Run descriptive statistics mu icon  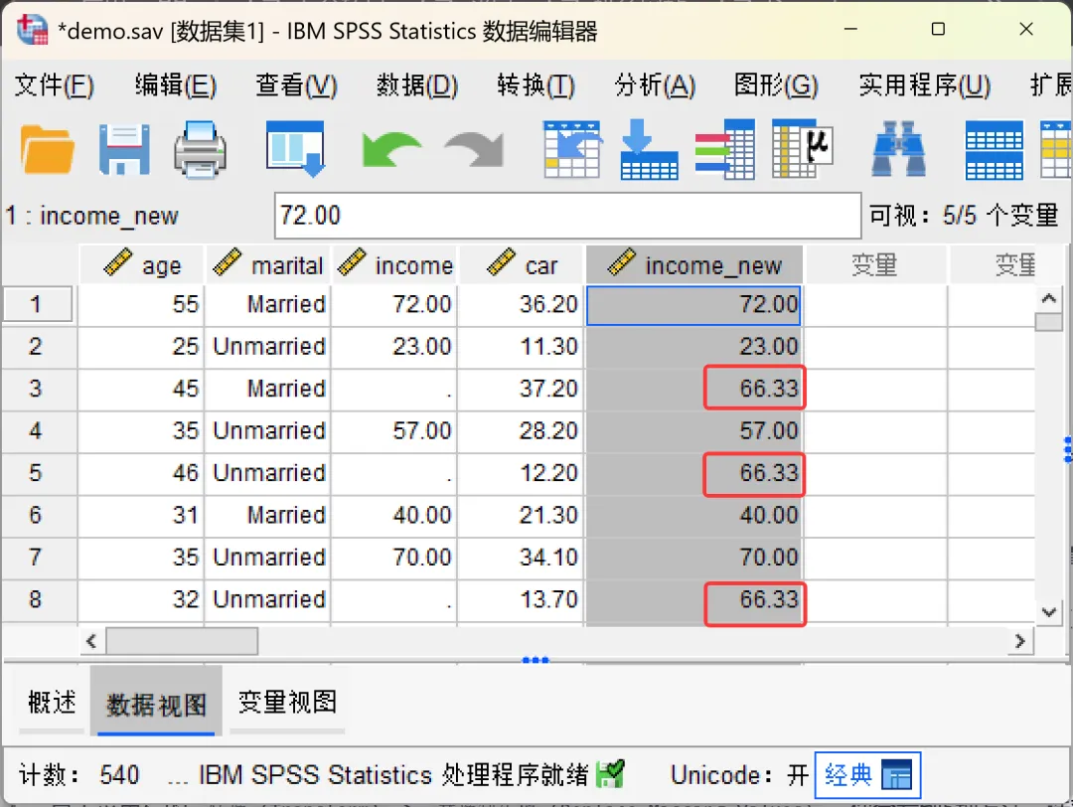[802, 148]
